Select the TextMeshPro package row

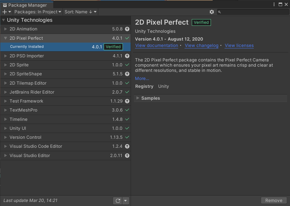tap(65, 110)
